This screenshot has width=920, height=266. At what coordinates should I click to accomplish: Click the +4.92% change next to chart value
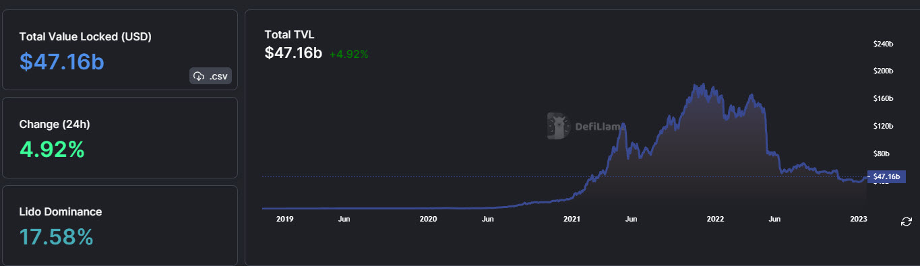coord(349,54)
